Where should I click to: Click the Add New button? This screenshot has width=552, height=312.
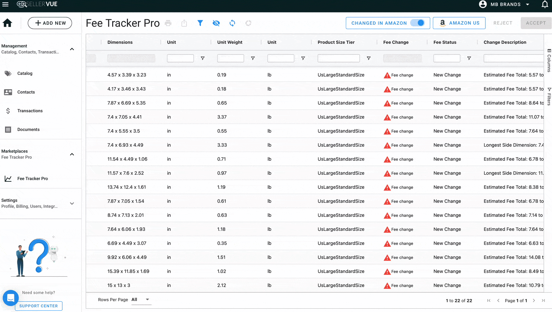click(50, 23)
